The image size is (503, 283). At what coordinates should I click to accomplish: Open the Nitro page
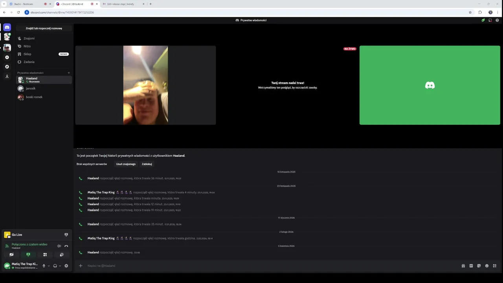coord(44,46)
